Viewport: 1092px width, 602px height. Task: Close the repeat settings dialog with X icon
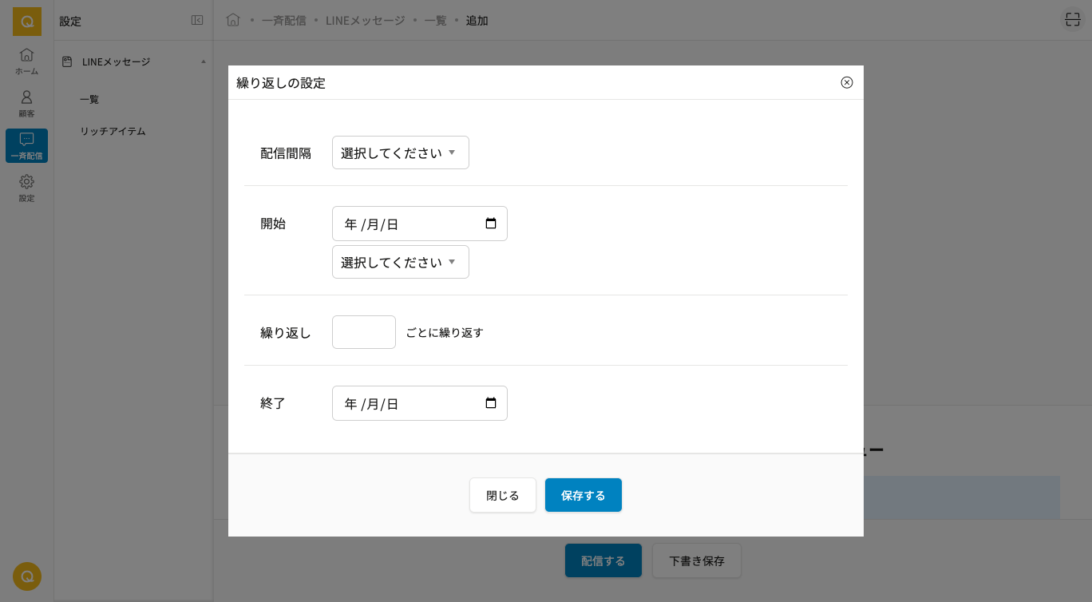pyautogui.click(x=847, y=82)
